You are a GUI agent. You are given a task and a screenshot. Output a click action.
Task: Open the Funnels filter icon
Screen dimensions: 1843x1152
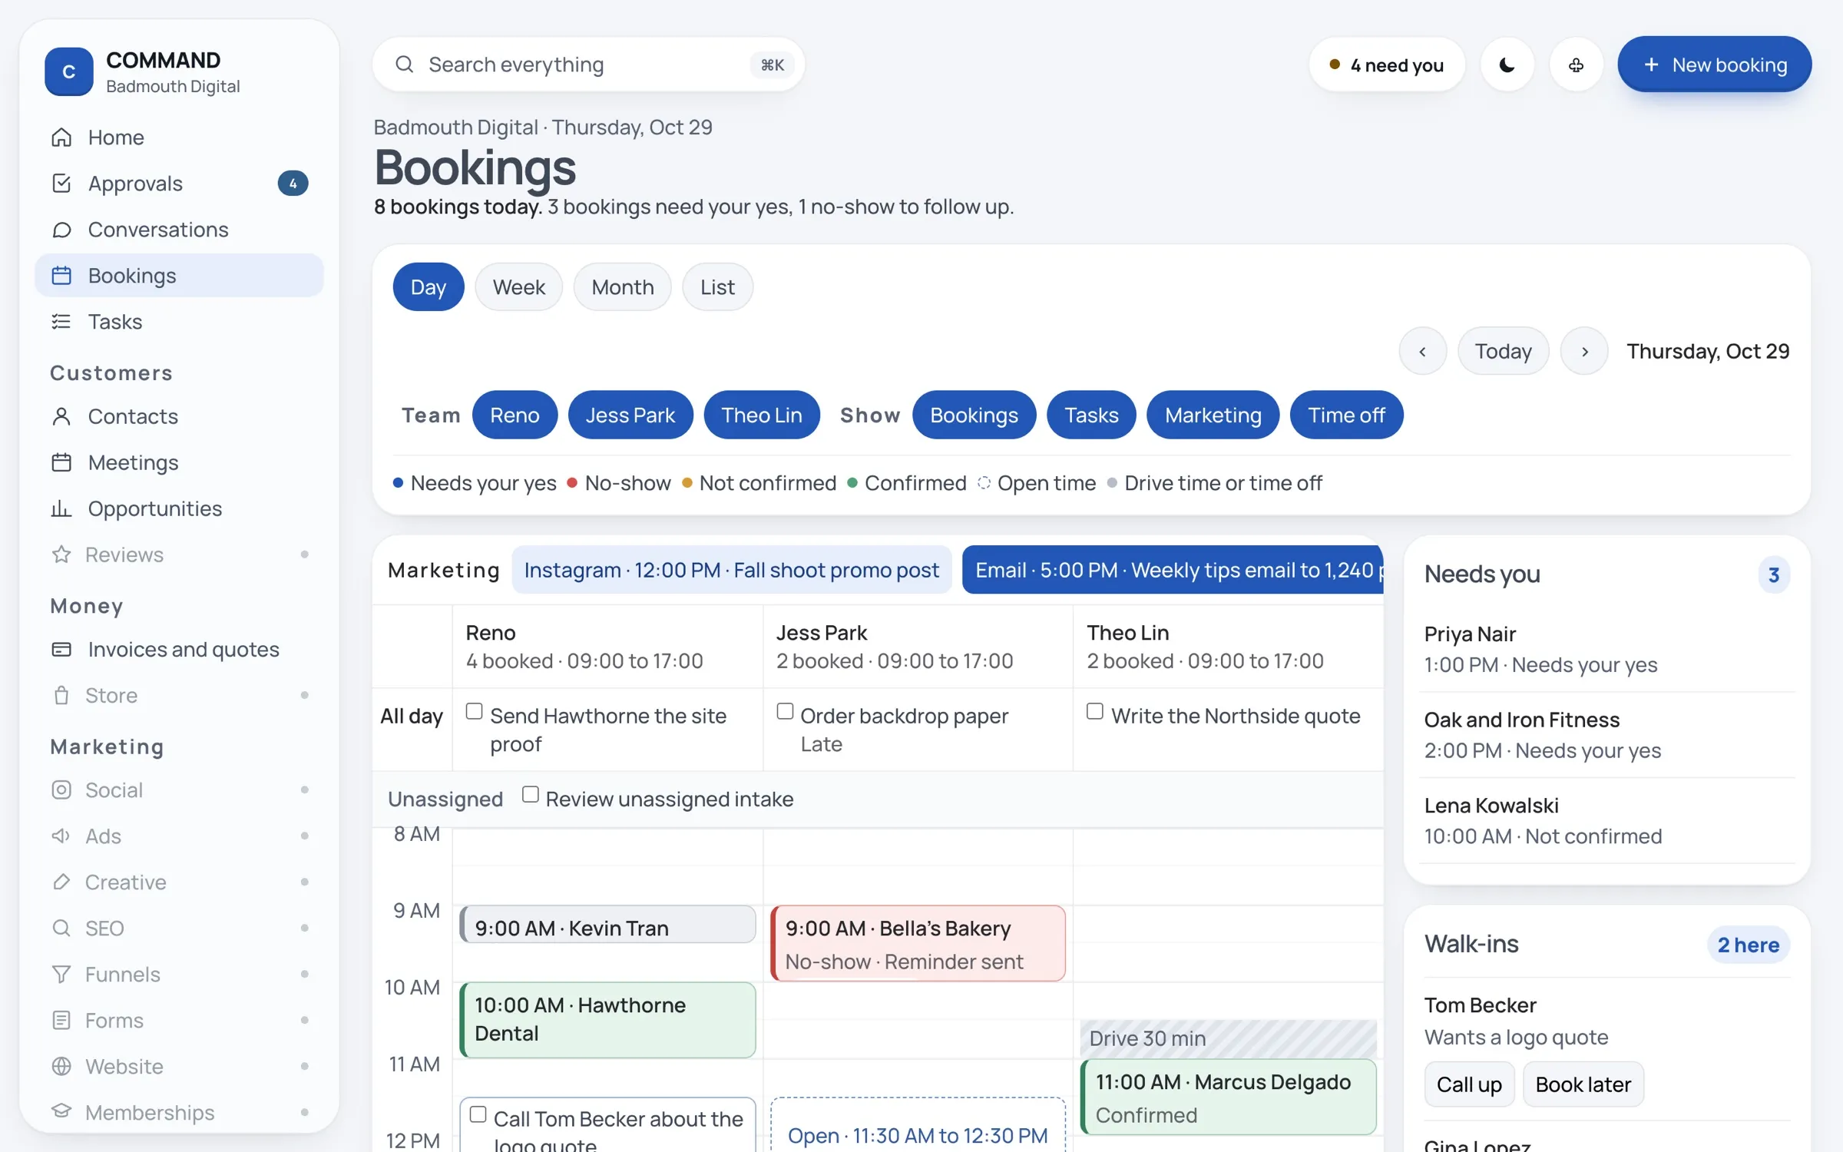pyautogui.click(x=61, y=975)
